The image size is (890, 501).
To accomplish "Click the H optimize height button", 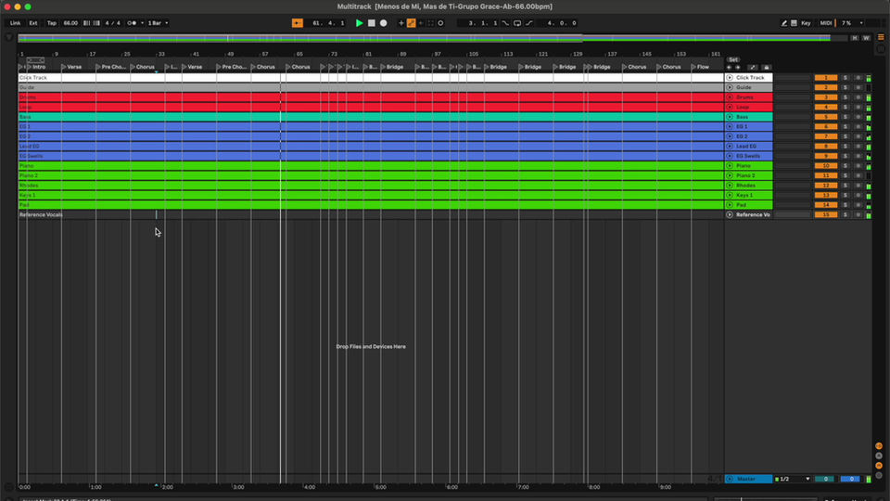I will coord(854,38).
